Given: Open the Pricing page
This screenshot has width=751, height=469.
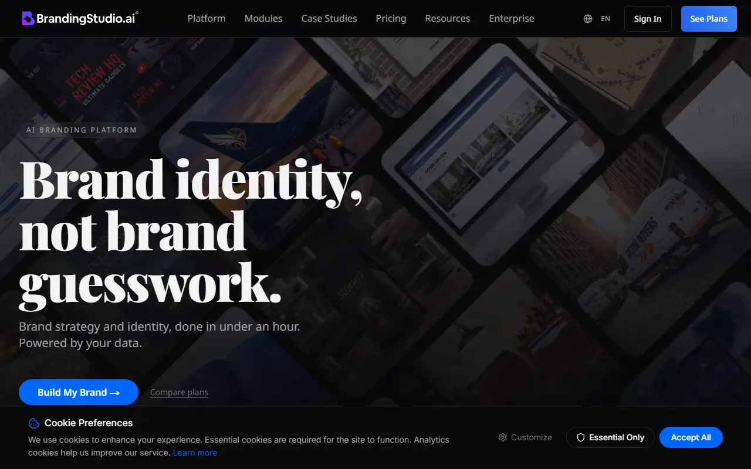Looking at the screenshot, I should pyautogui.click(x=391, y=19).
